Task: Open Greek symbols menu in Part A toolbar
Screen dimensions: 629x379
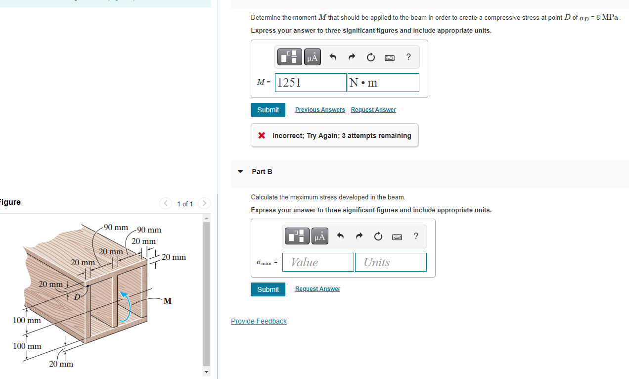Action: pyautogui.click(x=312, y=57)
